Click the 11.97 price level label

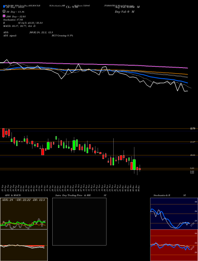click(x=193, y=142)
